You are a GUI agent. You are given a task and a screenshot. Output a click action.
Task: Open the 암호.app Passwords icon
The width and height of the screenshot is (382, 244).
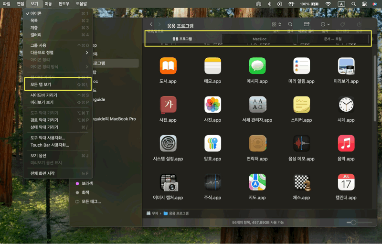212,143
